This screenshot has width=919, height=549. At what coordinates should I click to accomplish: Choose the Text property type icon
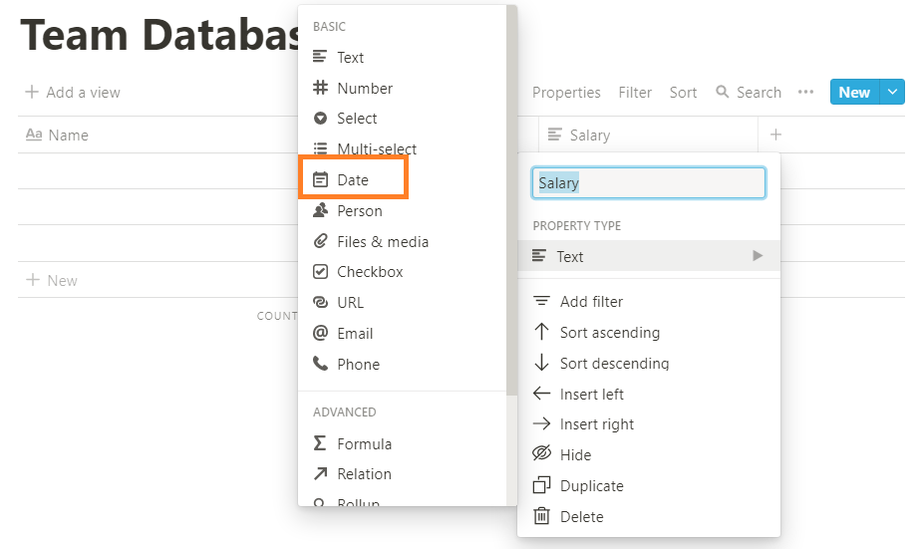(319, 56)
